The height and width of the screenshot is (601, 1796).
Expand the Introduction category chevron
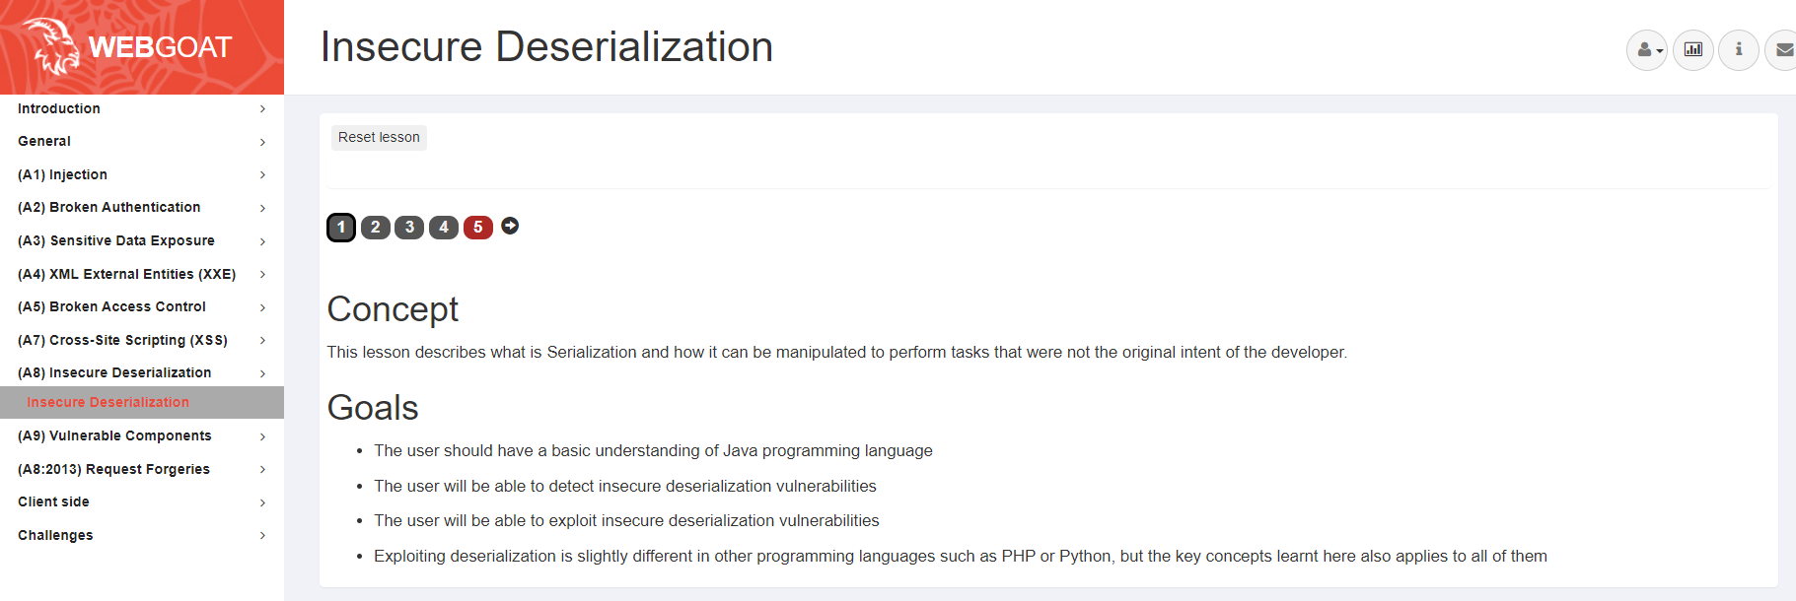[262, 109]
